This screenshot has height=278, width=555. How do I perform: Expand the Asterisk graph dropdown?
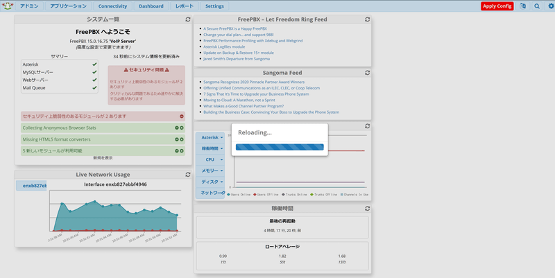click(210, 137)
